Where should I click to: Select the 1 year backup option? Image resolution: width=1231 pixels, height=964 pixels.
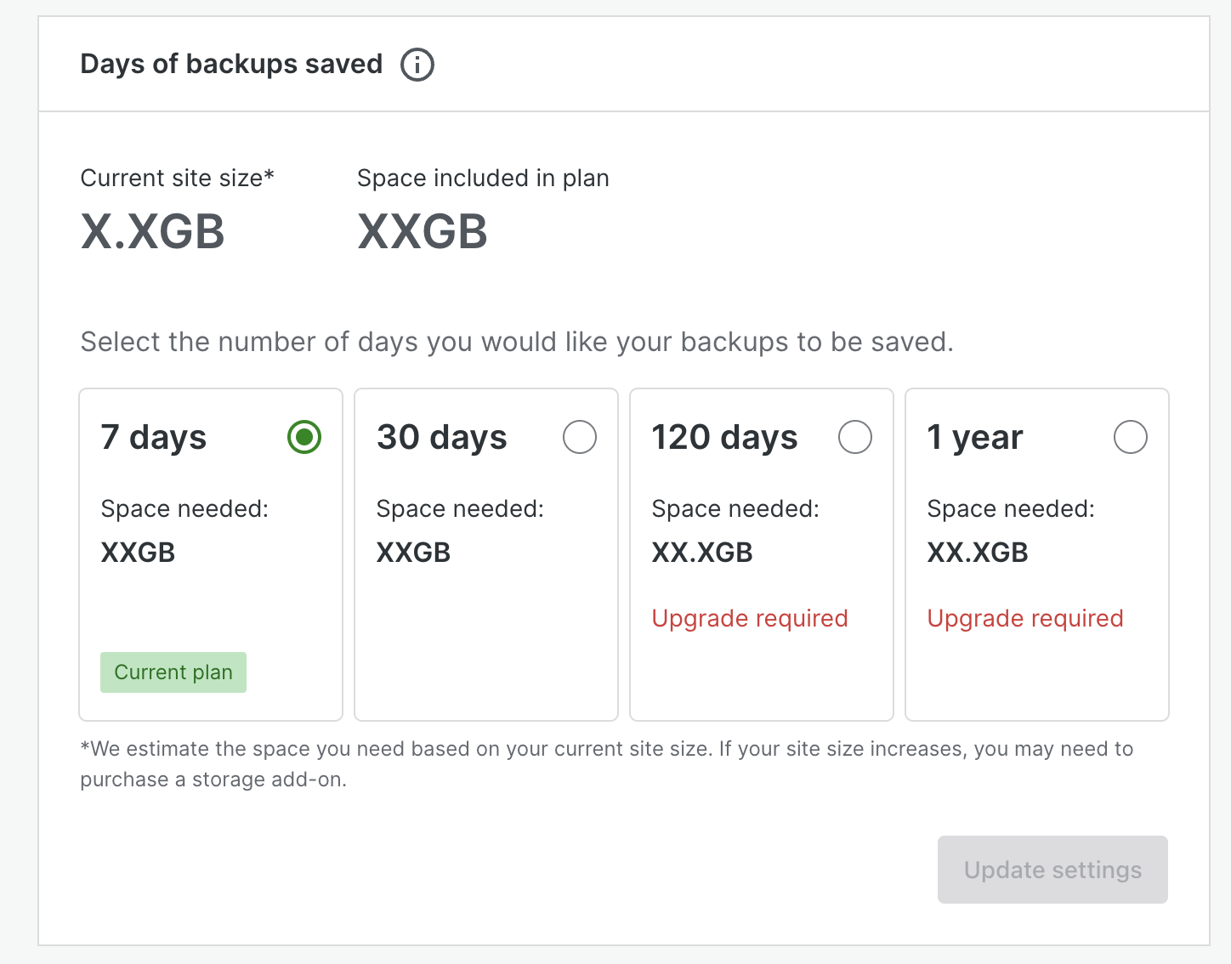click(1131, 437)
